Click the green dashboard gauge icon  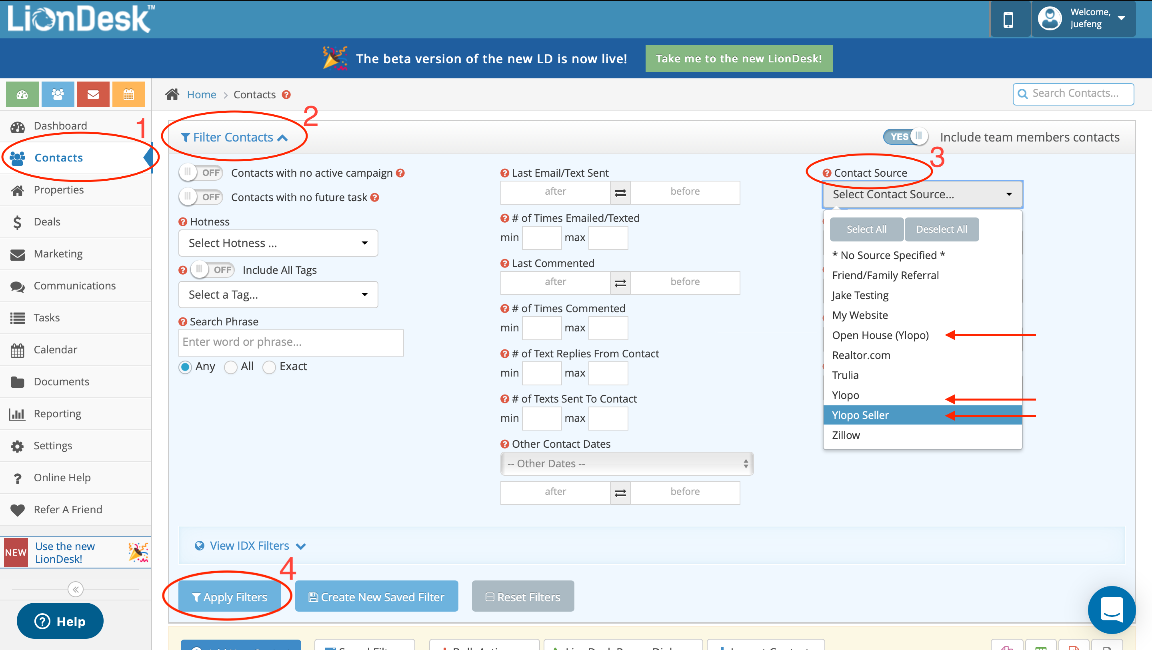click(22, 94)
